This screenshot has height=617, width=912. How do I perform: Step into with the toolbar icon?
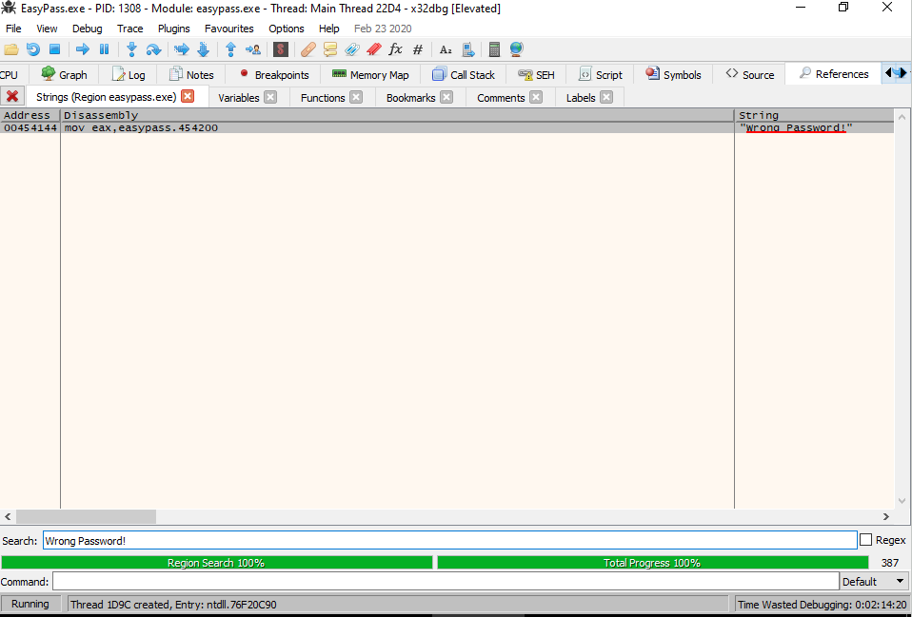pos(131,49)
